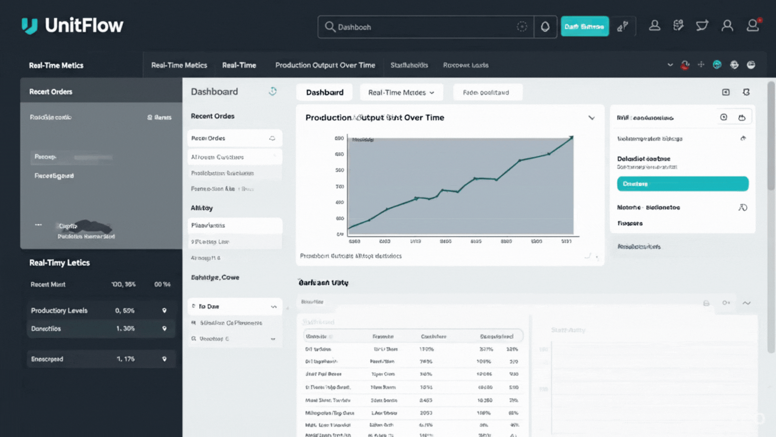Click the UnitFlow logo icon
The image size is (776, 437).
30,26
